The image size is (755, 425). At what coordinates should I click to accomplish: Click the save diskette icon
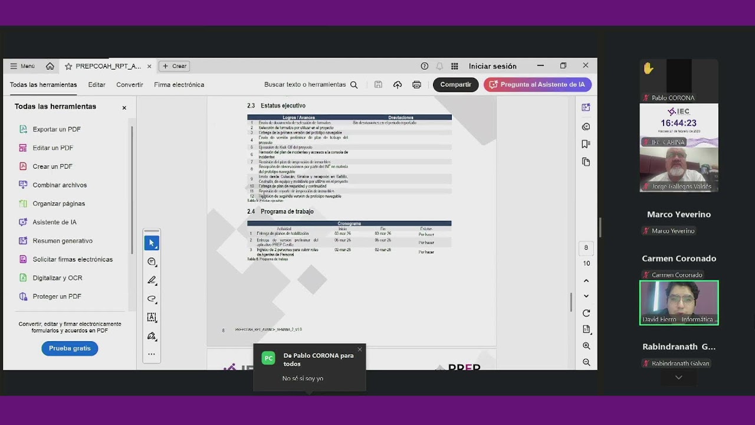(379, 84)
